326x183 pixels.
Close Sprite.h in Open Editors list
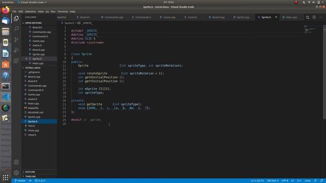coord(26,59)
